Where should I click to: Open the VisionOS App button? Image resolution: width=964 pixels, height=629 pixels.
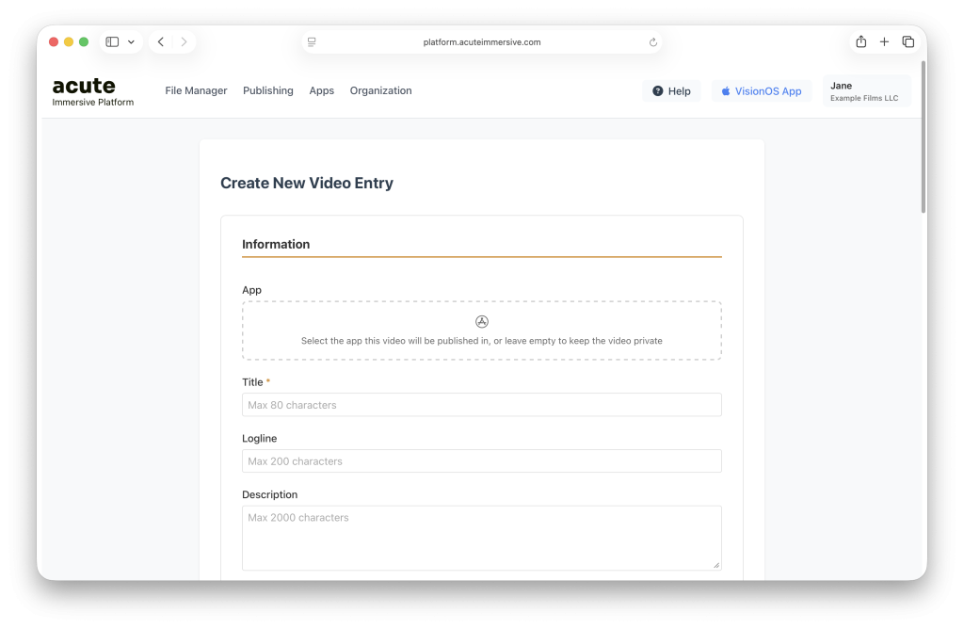point(761,91)
